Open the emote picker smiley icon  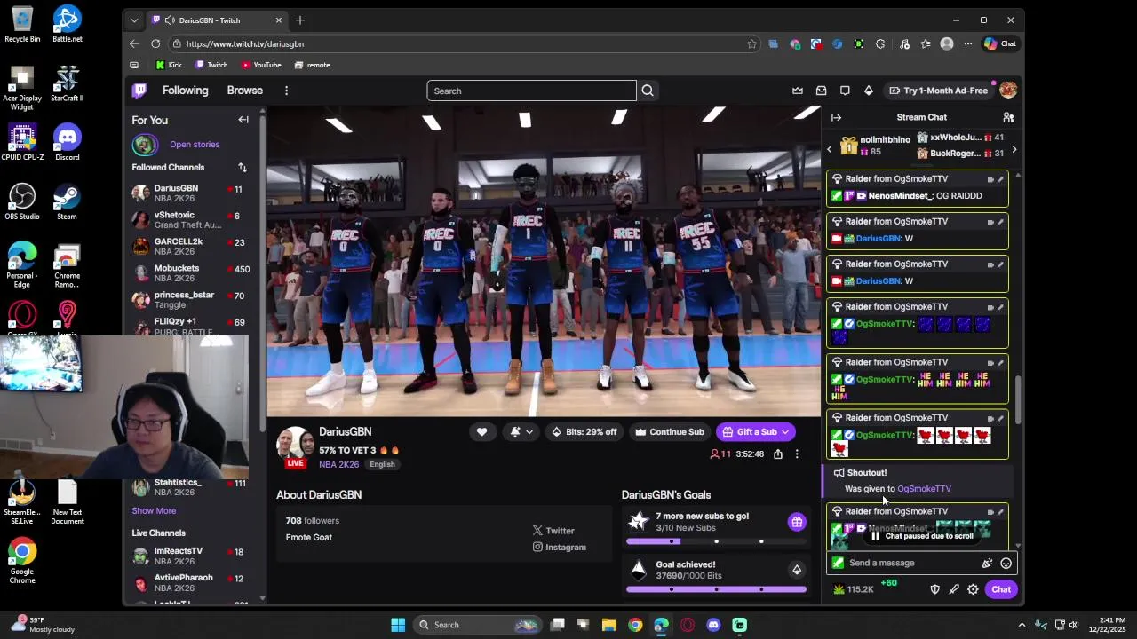(1006, 563)
